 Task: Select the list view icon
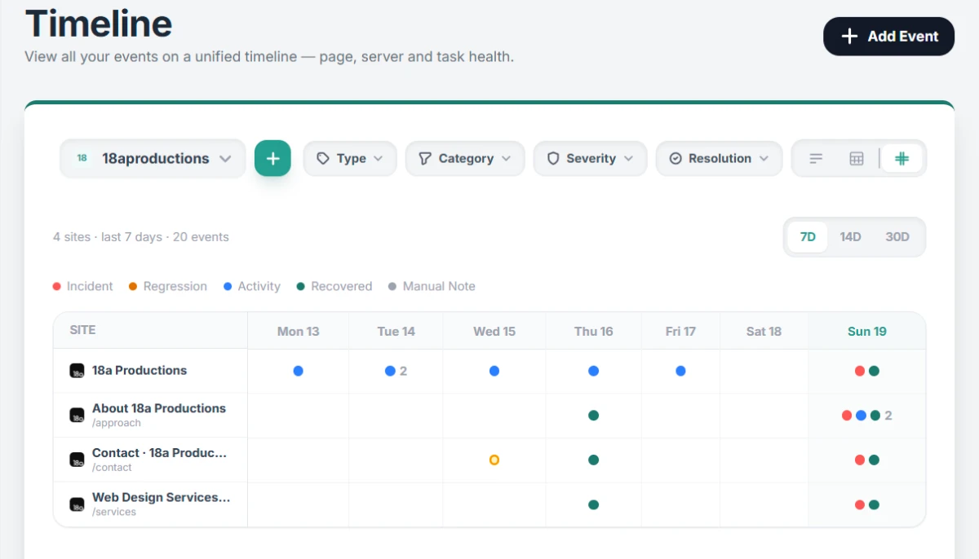(816, 158)
